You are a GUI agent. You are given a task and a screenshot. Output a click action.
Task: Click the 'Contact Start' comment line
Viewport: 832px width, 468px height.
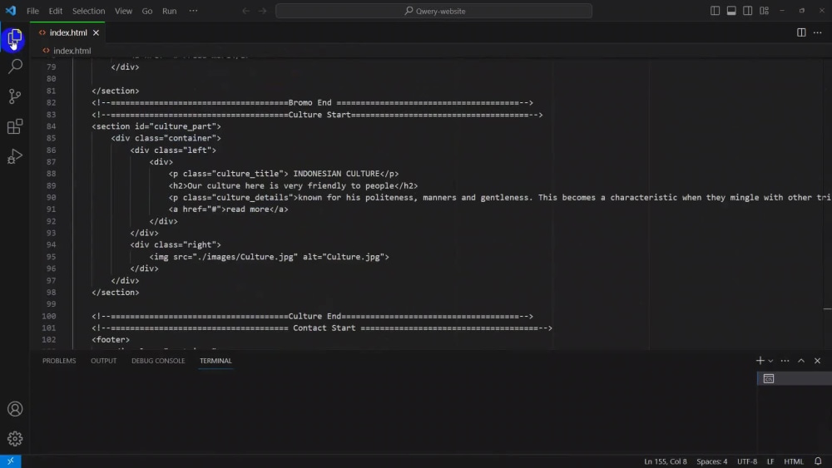[321, 328]
